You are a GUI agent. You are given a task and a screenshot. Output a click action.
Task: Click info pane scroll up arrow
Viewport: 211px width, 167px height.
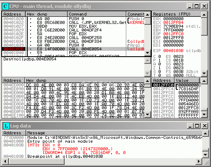pyautogui.click(x=148, y=60)
